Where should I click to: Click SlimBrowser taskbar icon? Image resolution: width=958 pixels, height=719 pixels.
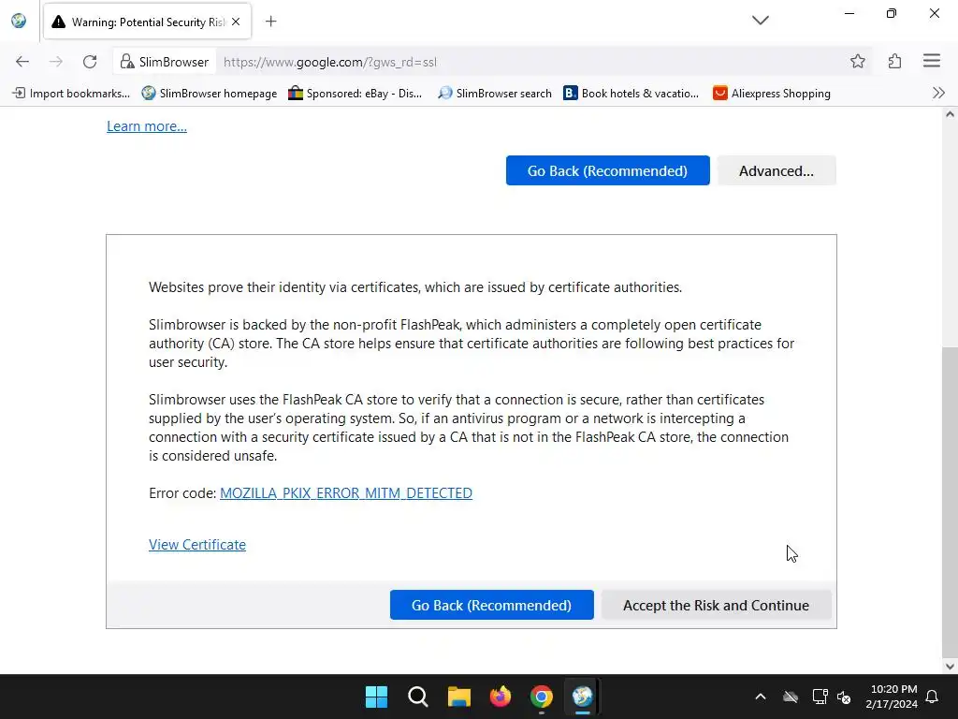582,697
